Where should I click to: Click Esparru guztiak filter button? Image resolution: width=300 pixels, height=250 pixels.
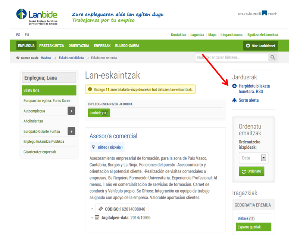pos(253,227)
